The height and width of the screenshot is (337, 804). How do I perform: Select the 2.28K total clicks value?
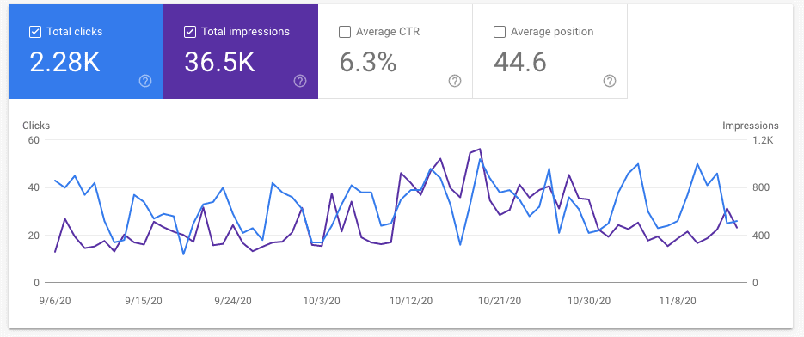tap(64, 62)
